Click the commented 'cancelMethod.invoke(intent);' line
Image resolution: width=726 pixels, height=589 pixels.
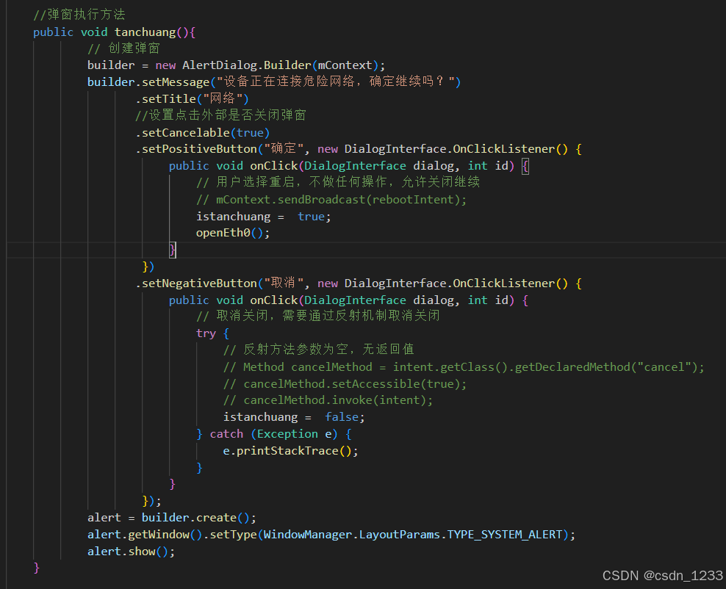[328, 400]
